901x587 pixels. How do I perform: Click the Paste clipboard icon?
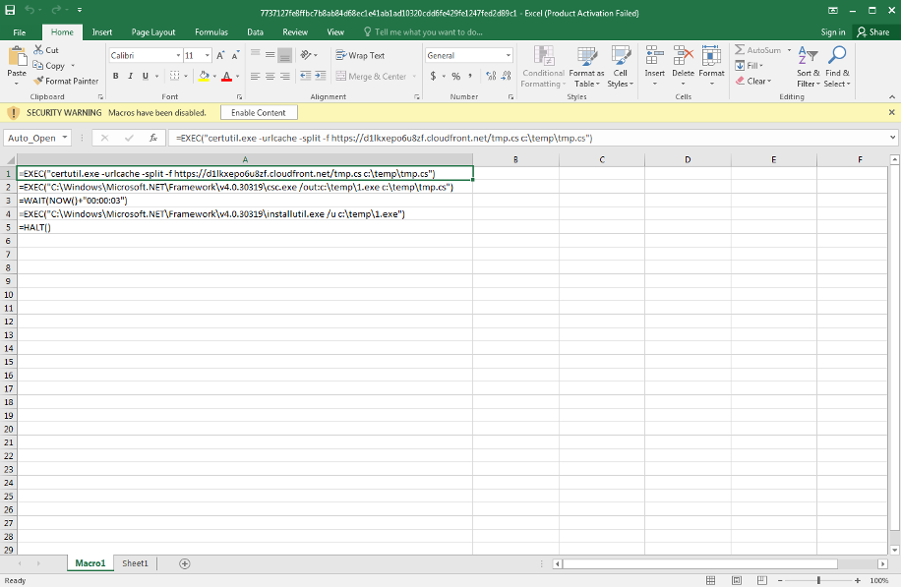pos(17,57)
